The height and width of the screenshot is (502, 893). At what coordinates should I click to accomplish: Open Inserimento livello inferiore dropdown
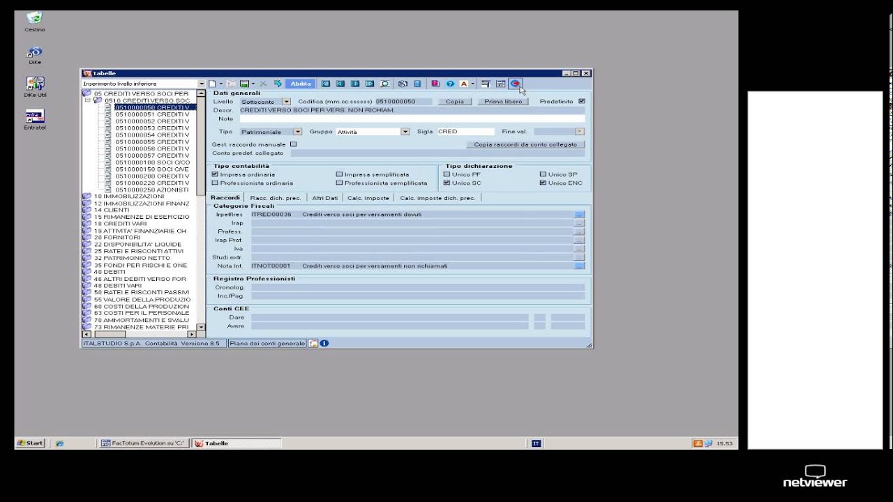click(x=202, y=84)
